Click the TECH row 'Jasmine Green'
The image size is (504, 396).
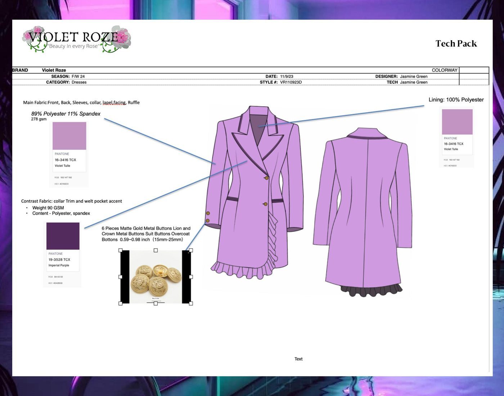(414, 82)
